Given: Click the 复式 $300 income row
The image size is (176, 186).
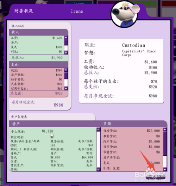Looking at the screenshot, I should click(x=37, y=47).
